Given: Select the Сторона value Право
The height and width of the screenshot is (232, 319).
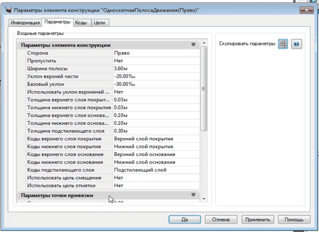Looking at the screenshot, I should (155, 53).
